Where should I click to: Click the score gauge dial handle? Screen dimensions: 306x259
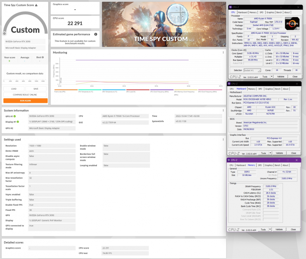pyautogui.click(x=4, y=33)
